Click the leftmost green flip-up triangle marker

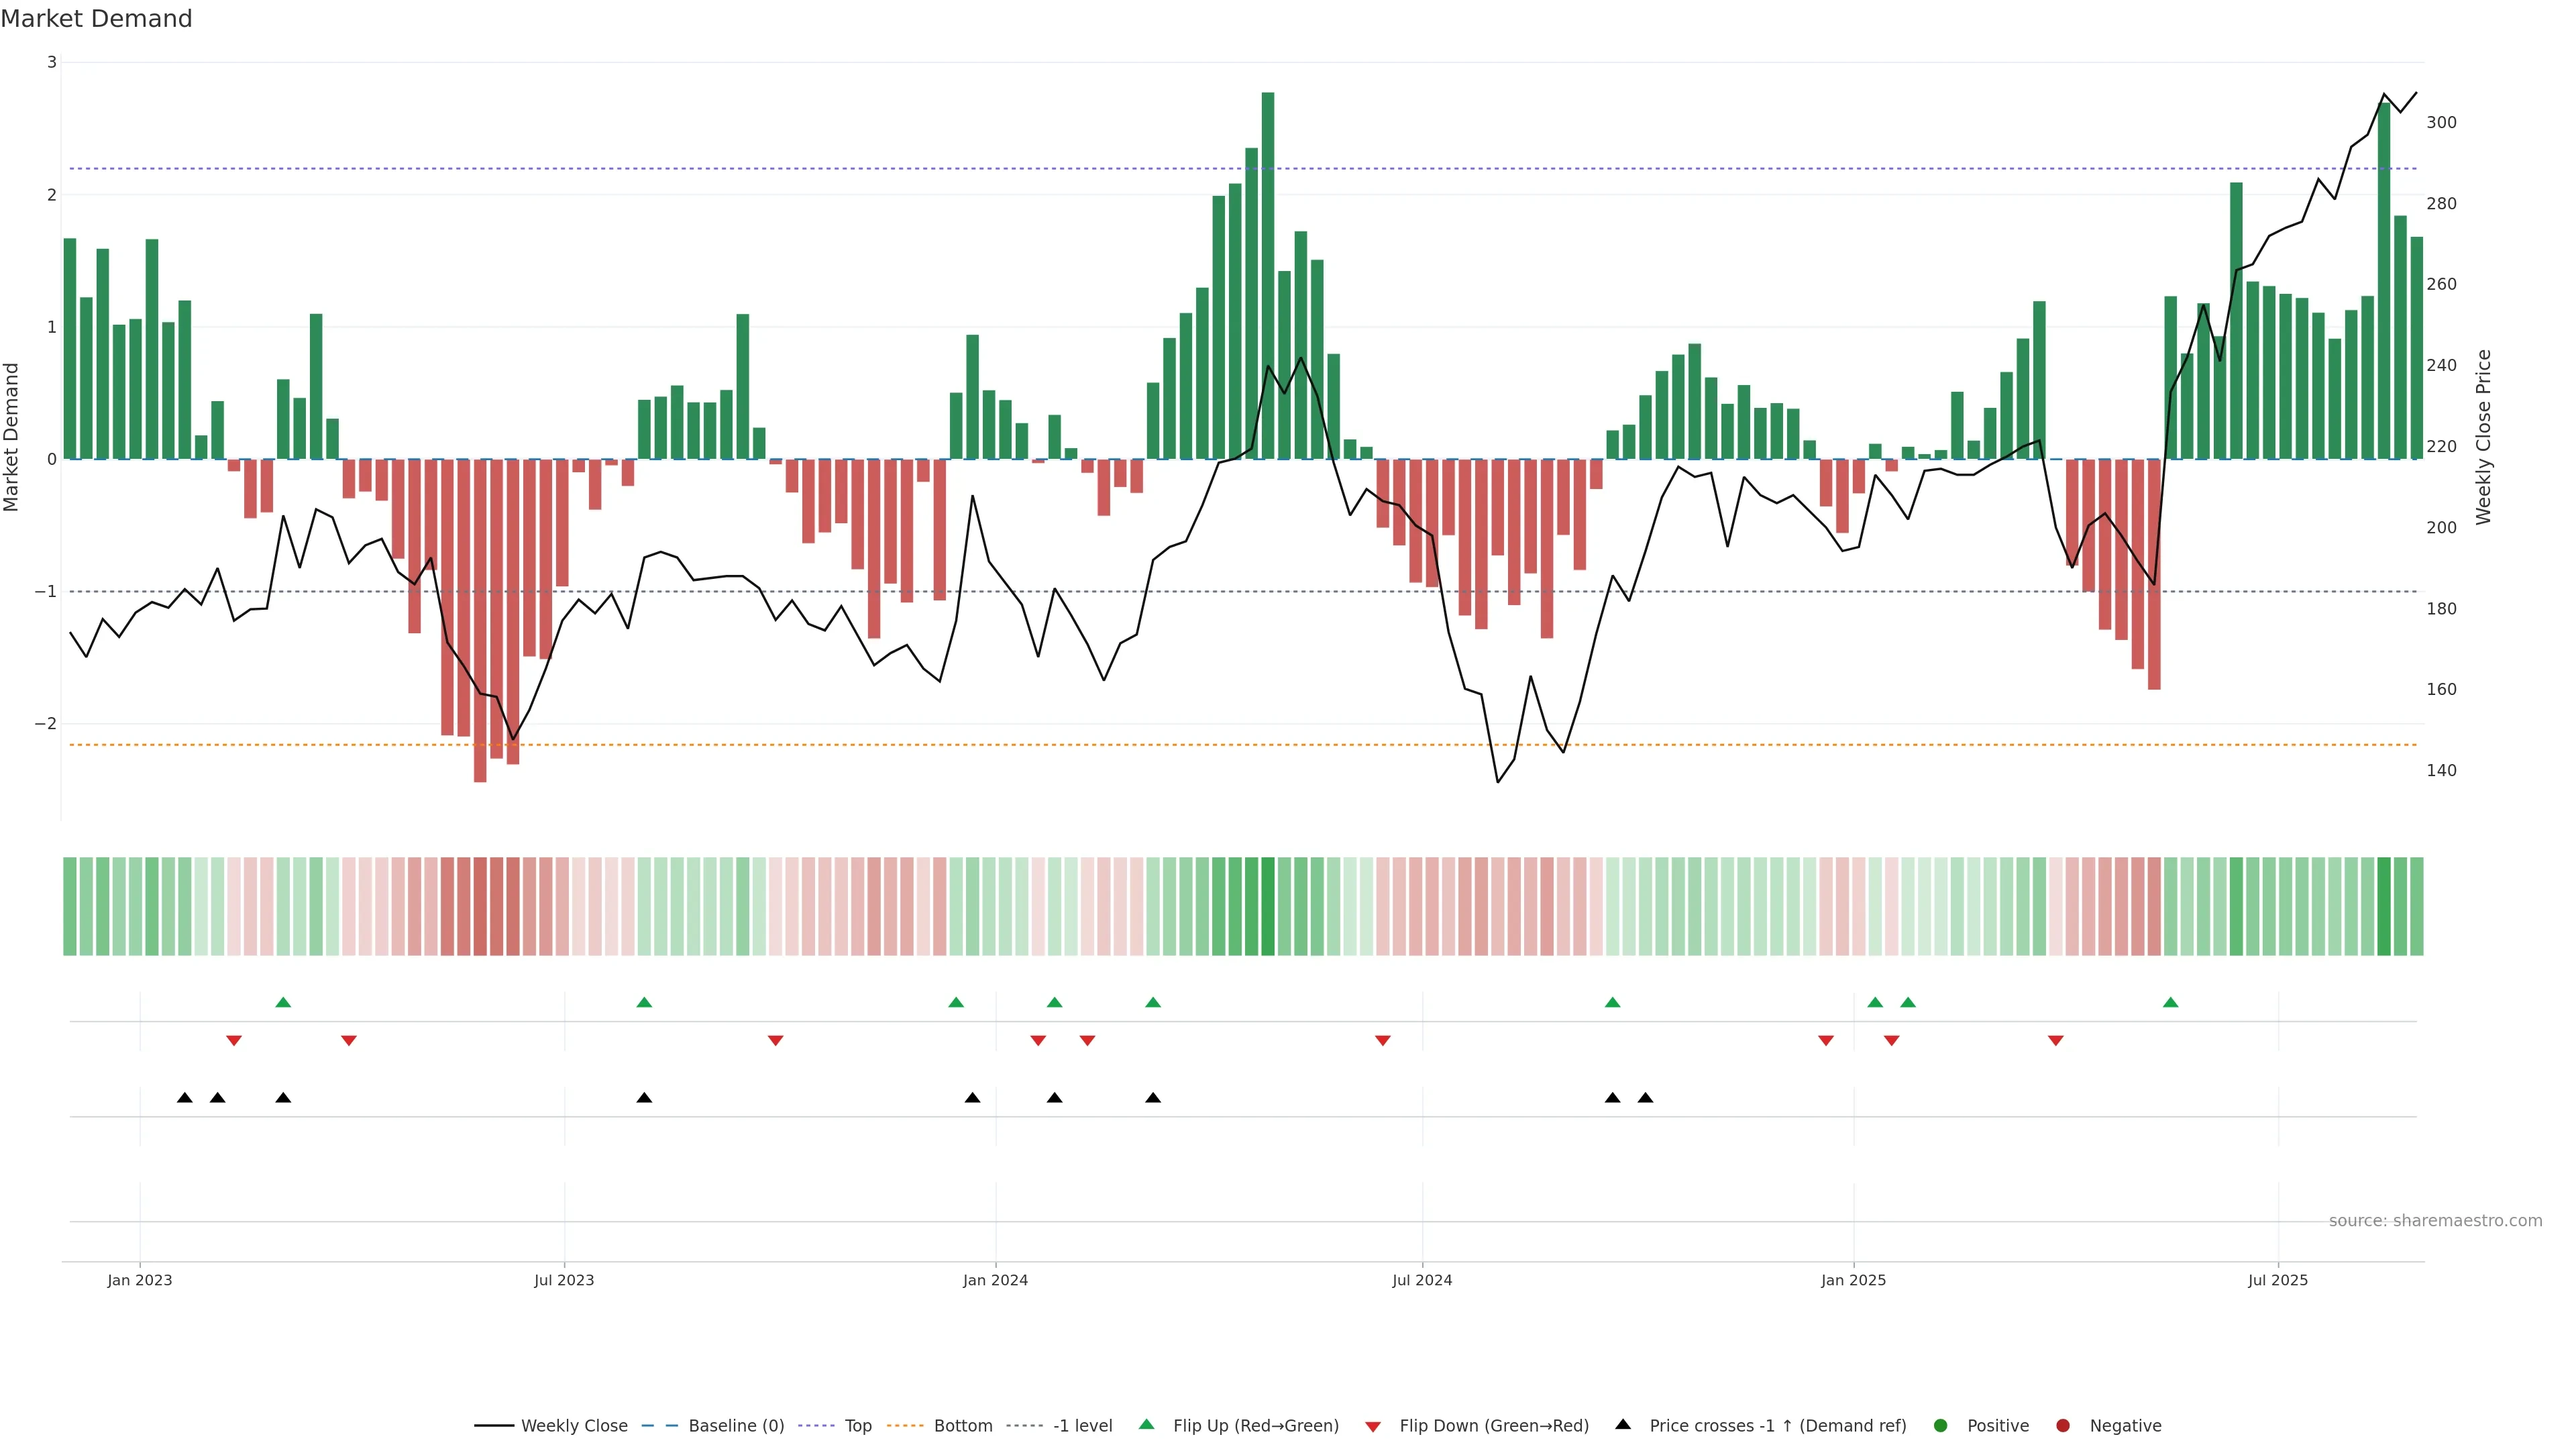coord(283,1003)
